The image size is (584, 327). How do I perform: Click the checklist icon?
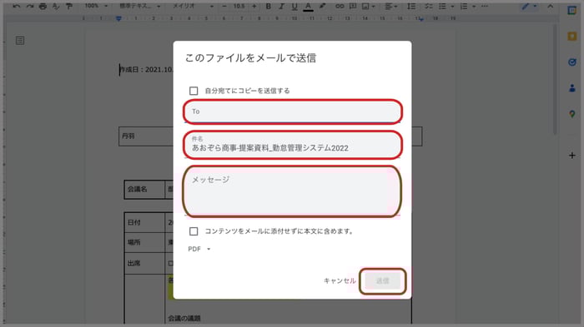(429, 7)
